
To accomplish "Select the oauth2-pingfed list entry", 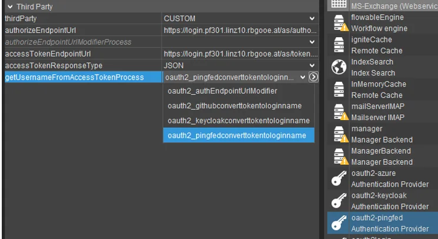I will click(x=383, y=223).
